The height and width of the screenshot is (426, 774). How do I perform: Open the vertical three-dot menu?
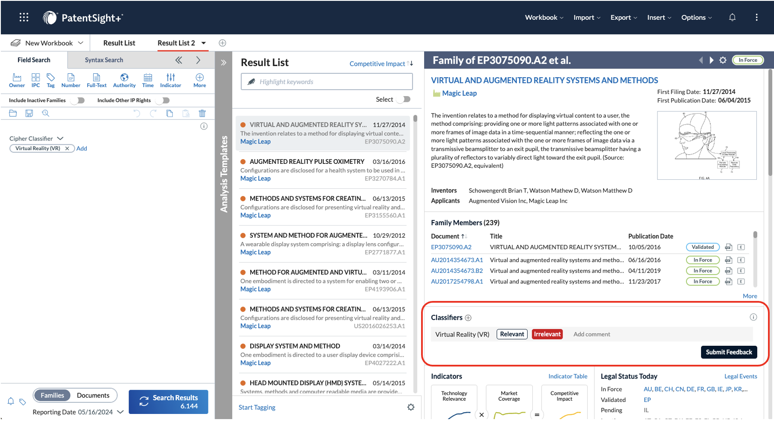pyautogui.click(x=756, y=17)
